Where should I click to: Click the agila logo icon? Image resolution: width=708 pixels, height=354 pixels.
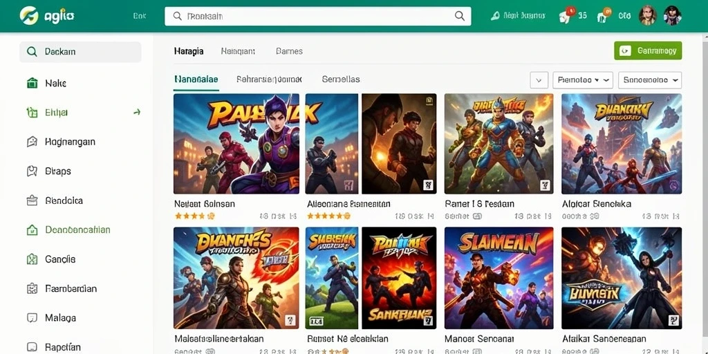(29, 16)
